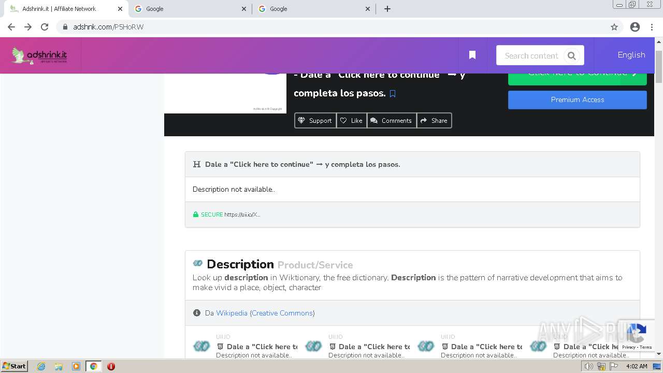Click the third UIIJO related card icon

pos(426,346)
